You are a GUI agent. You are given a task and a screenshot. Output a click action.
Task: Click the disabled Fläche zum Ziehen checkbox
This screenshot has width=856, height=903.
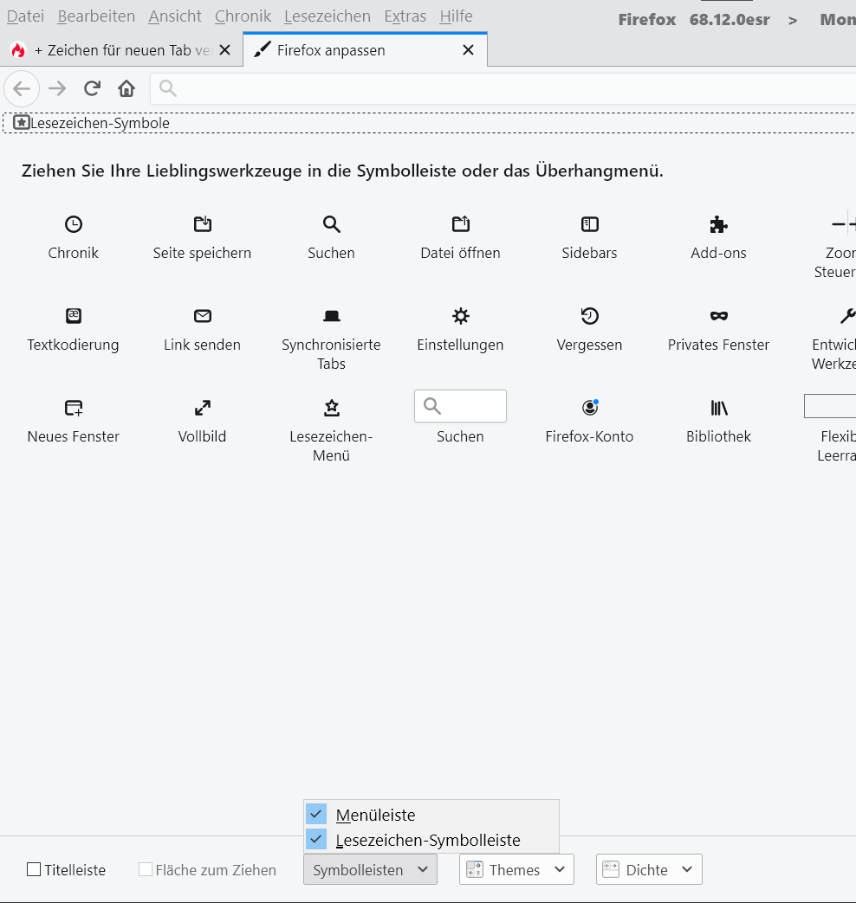pos(146,869)
